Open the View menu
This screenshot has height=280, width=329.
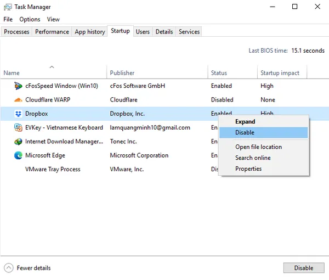(53, 19)
